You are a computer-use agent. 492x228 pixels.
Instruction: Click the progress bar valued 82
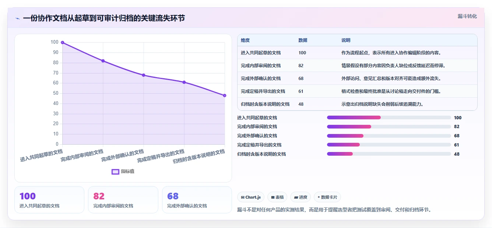(x=389, y=127)
